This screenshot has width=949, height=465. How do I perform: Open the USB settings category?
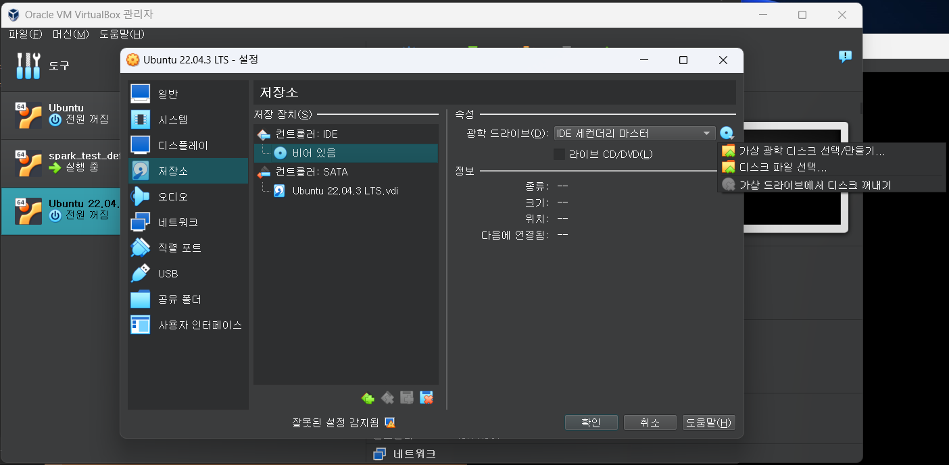coord(188,273)
